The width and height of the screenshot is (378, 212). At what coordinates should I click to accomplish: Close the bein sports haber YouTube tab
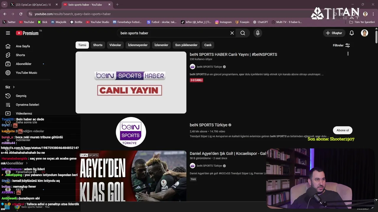click(x=110, y=4)
